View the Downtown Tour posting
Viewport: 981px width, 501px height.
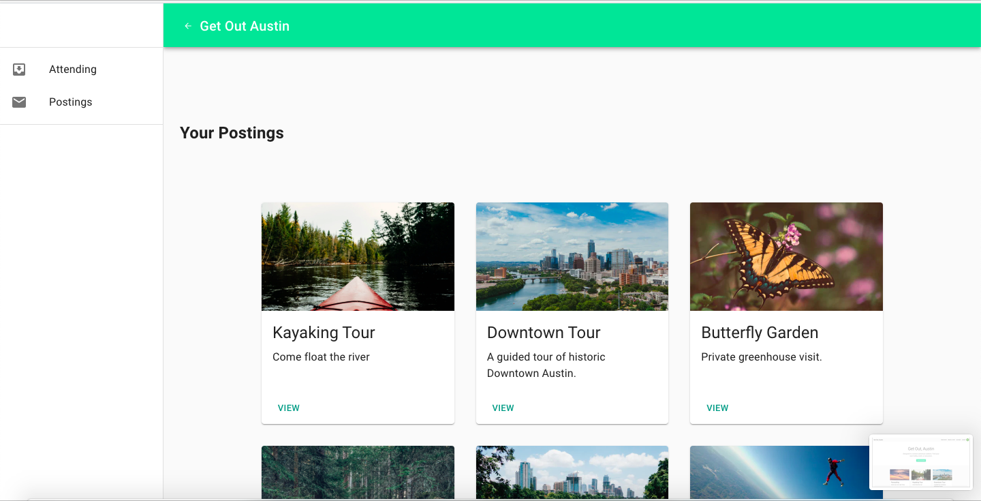tap(503, 408)
